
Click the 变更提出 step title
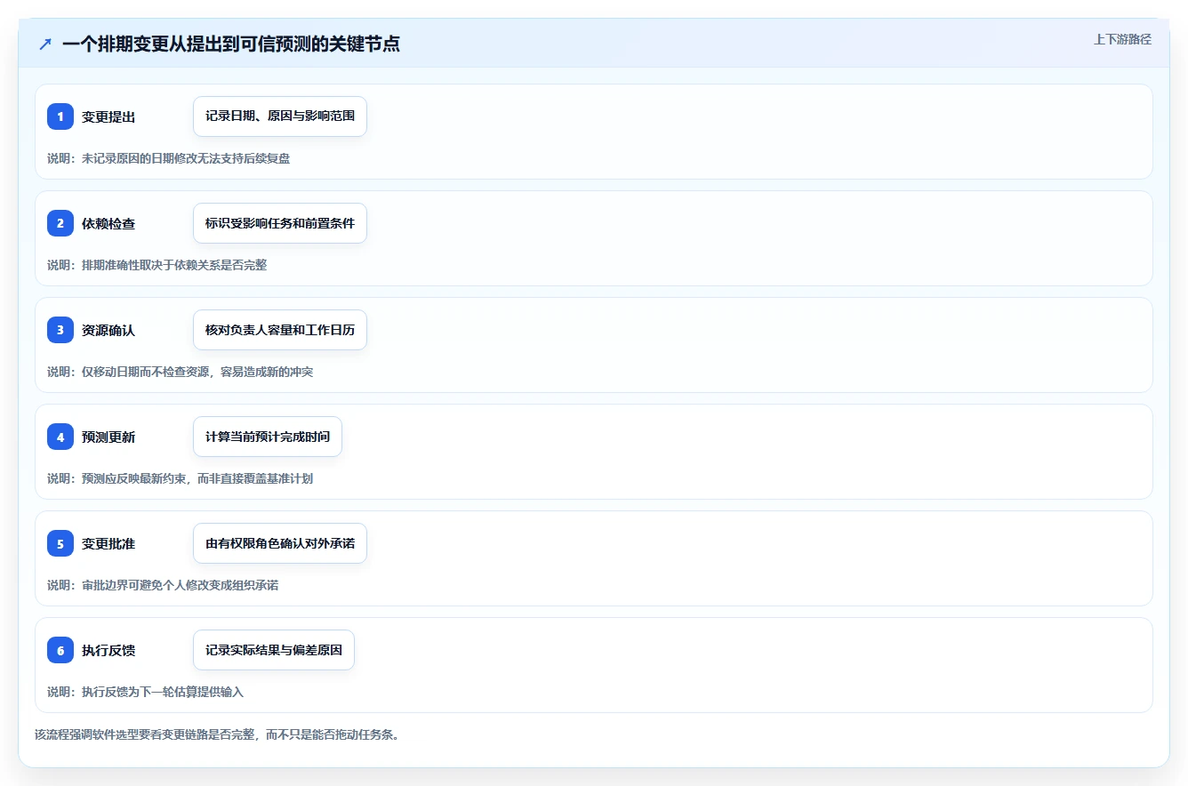pyautogui.click(x=108, y=117)
